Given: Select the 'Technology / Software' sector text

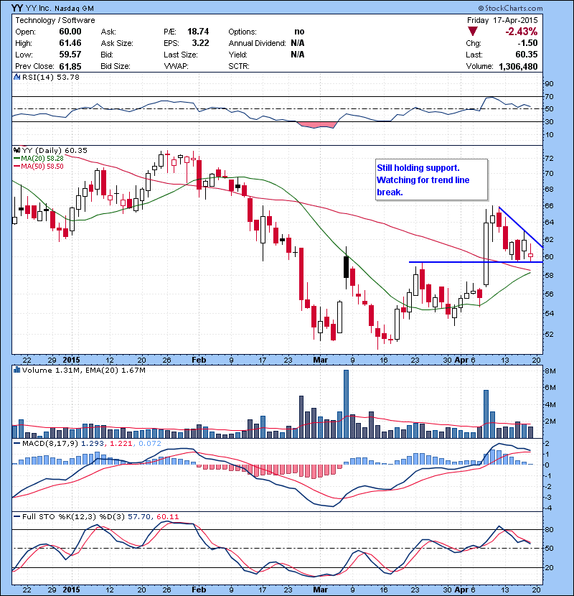Looking at the screenshot, I should click(x=55, y=20).
